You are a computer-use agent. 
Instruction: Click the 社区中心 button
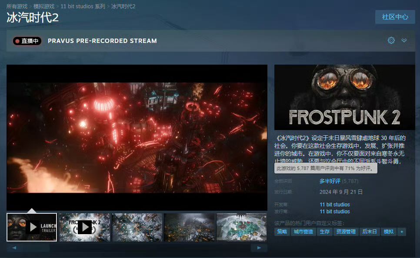[395, 17]
